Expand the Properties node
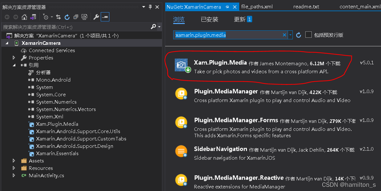 point(14,58)
